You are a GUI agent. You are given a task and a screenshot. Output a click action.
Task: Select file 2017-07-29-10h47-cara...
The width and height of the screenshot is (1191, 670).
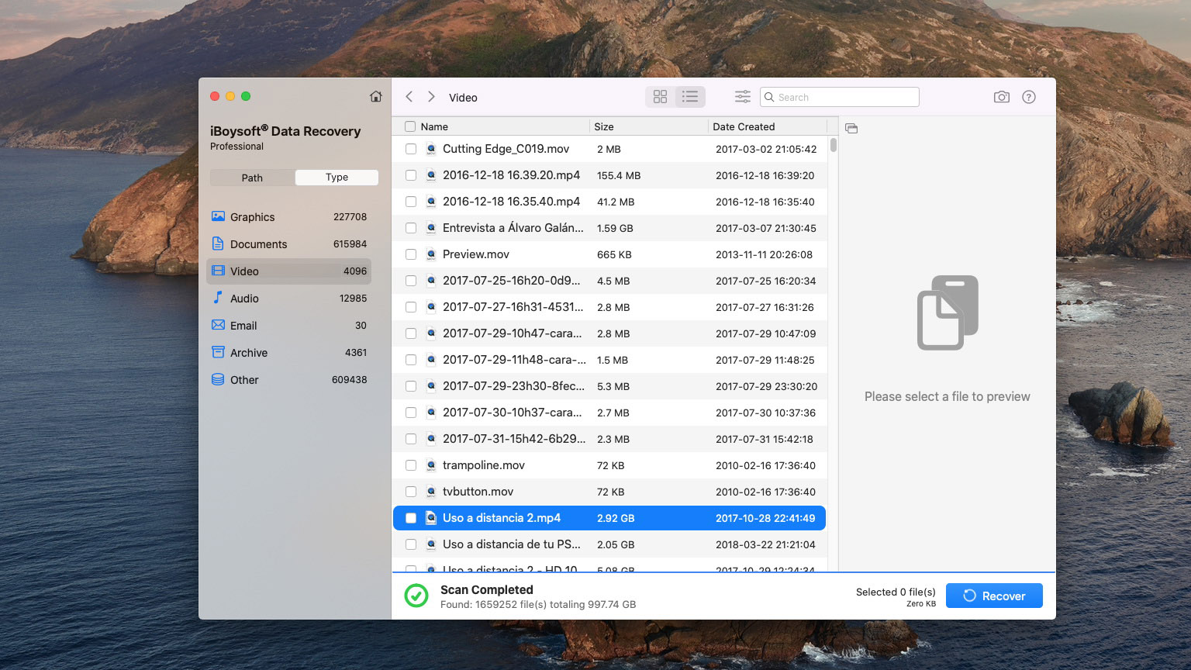[609, 333]
